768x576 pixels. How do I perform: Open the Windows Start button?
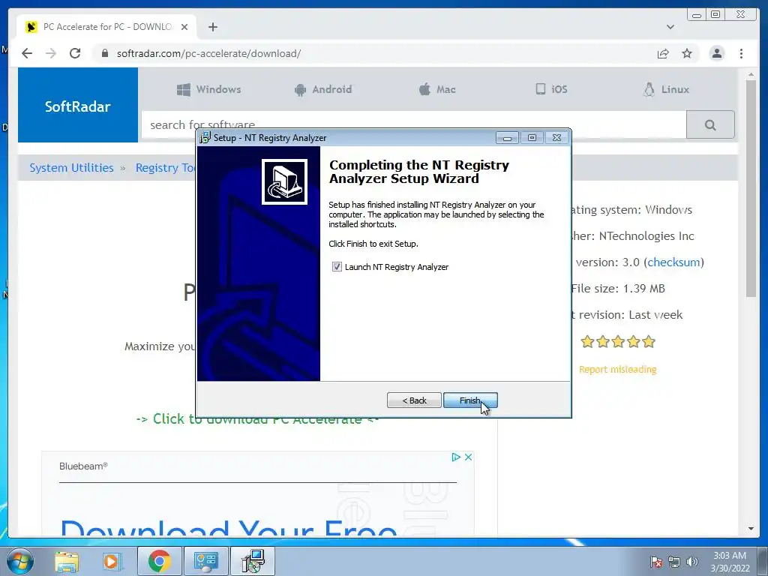click(20, 561)
